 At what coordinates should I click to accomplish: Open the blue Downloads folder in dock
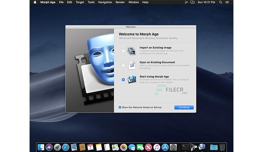point(214,147)
